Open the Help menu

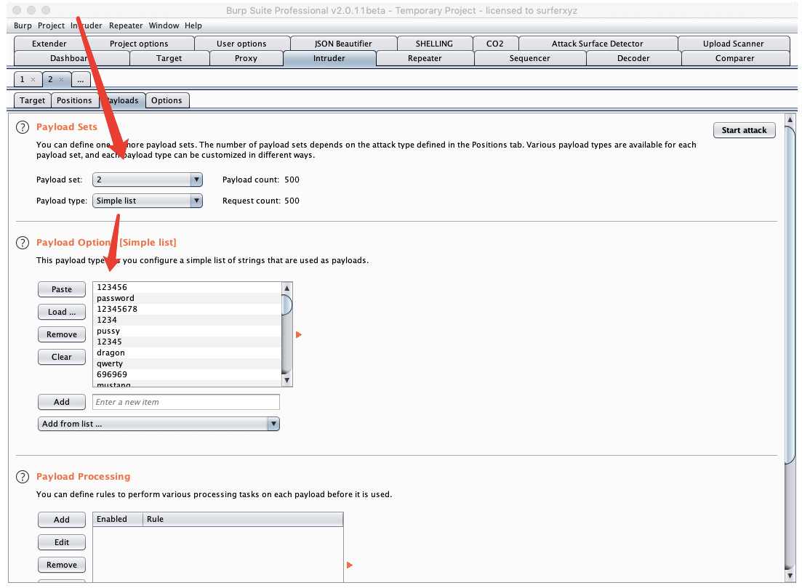193,25
